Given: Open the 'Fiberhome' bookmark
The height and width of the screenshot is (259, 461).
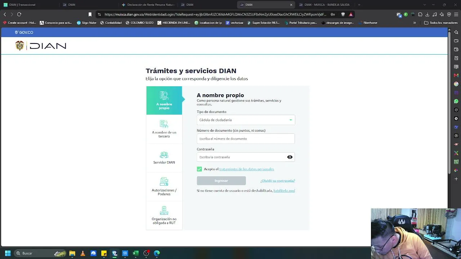Looking at the screenshot, I should pyautogui.click(x=367, y=23).
